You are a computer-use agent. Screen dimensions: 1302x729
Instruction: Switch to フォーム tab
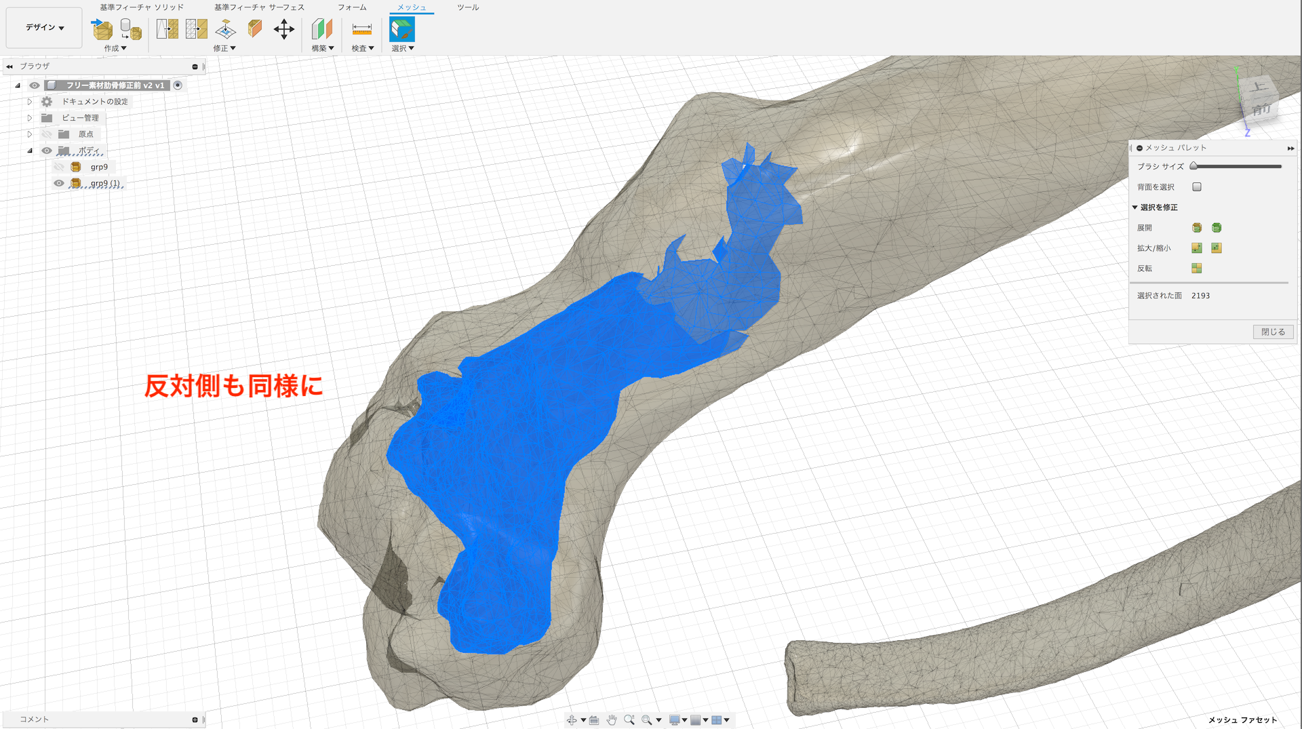(x=352, y=7)
